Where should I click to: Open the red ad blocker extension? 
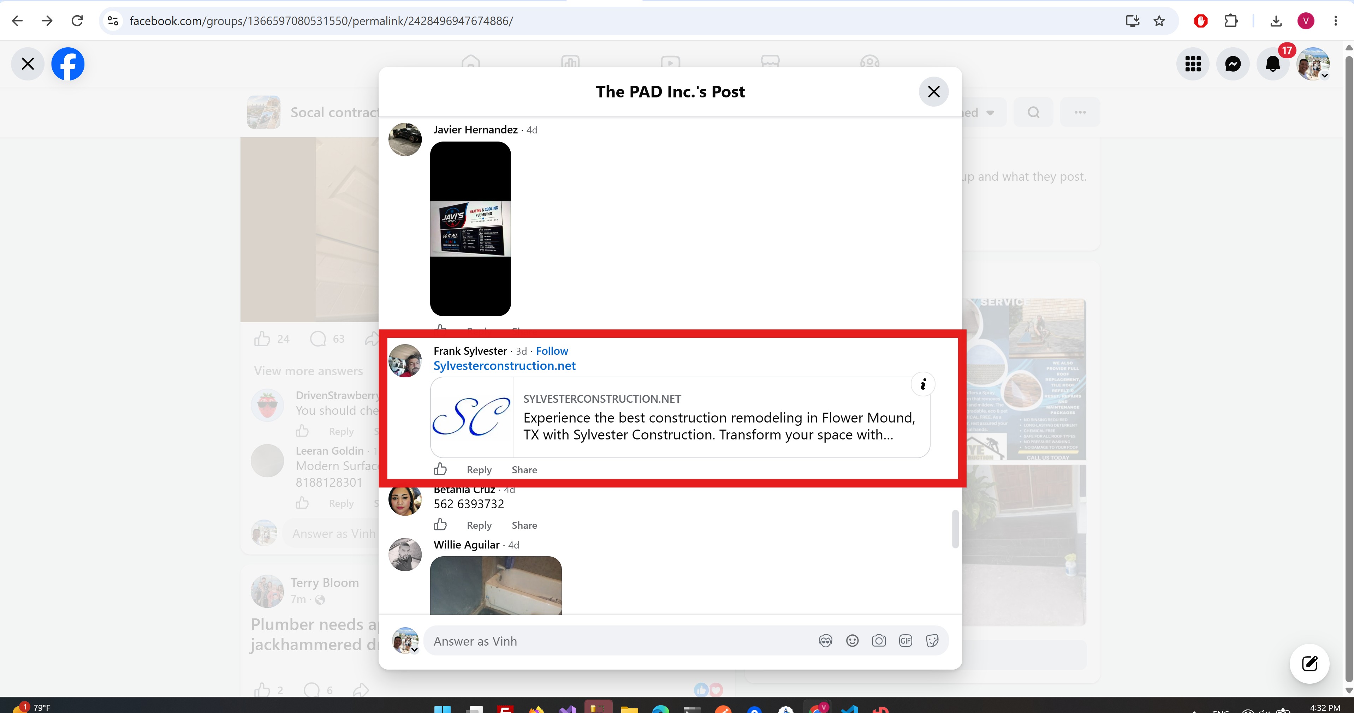(x=1200, y=20)
